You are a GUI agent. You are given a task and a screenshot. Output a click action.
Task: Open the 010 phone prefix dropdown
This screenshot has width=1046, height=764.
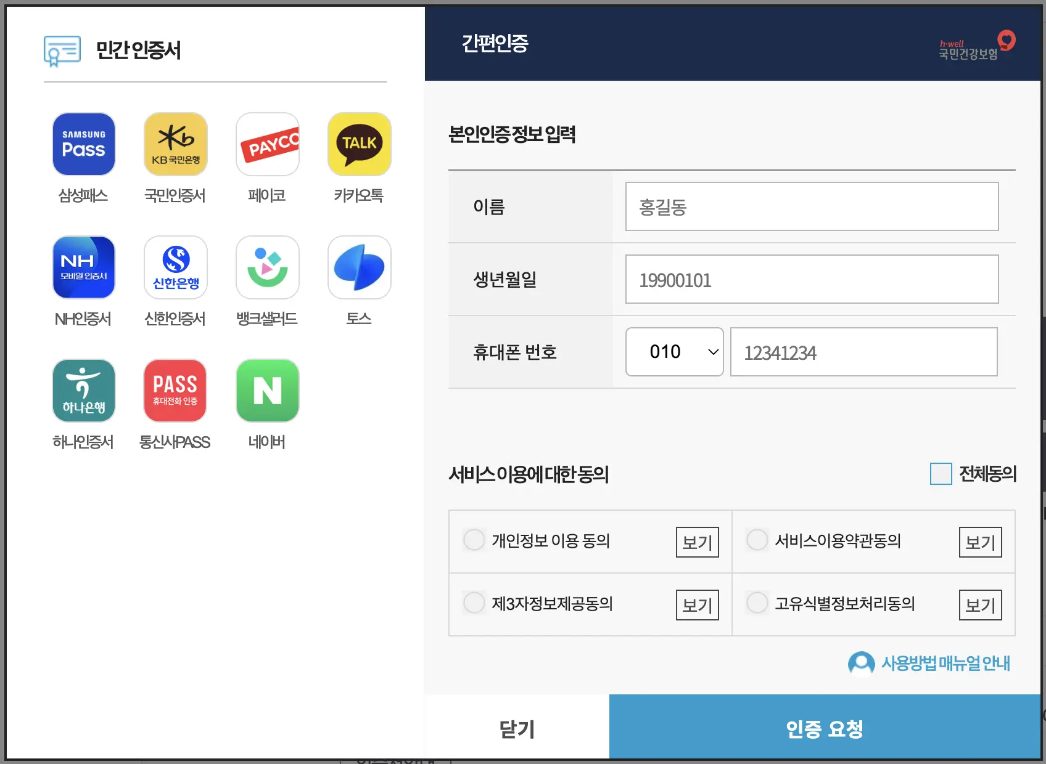tap(675, 352)
